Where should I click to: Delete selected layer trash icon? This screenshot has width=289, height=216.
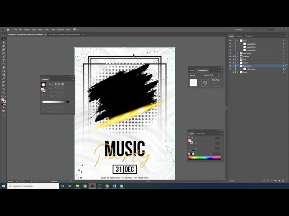click(283, 181)
